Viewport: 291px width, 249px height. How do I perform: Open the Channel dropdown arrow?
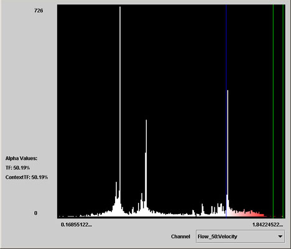click(x=280, y=237)
